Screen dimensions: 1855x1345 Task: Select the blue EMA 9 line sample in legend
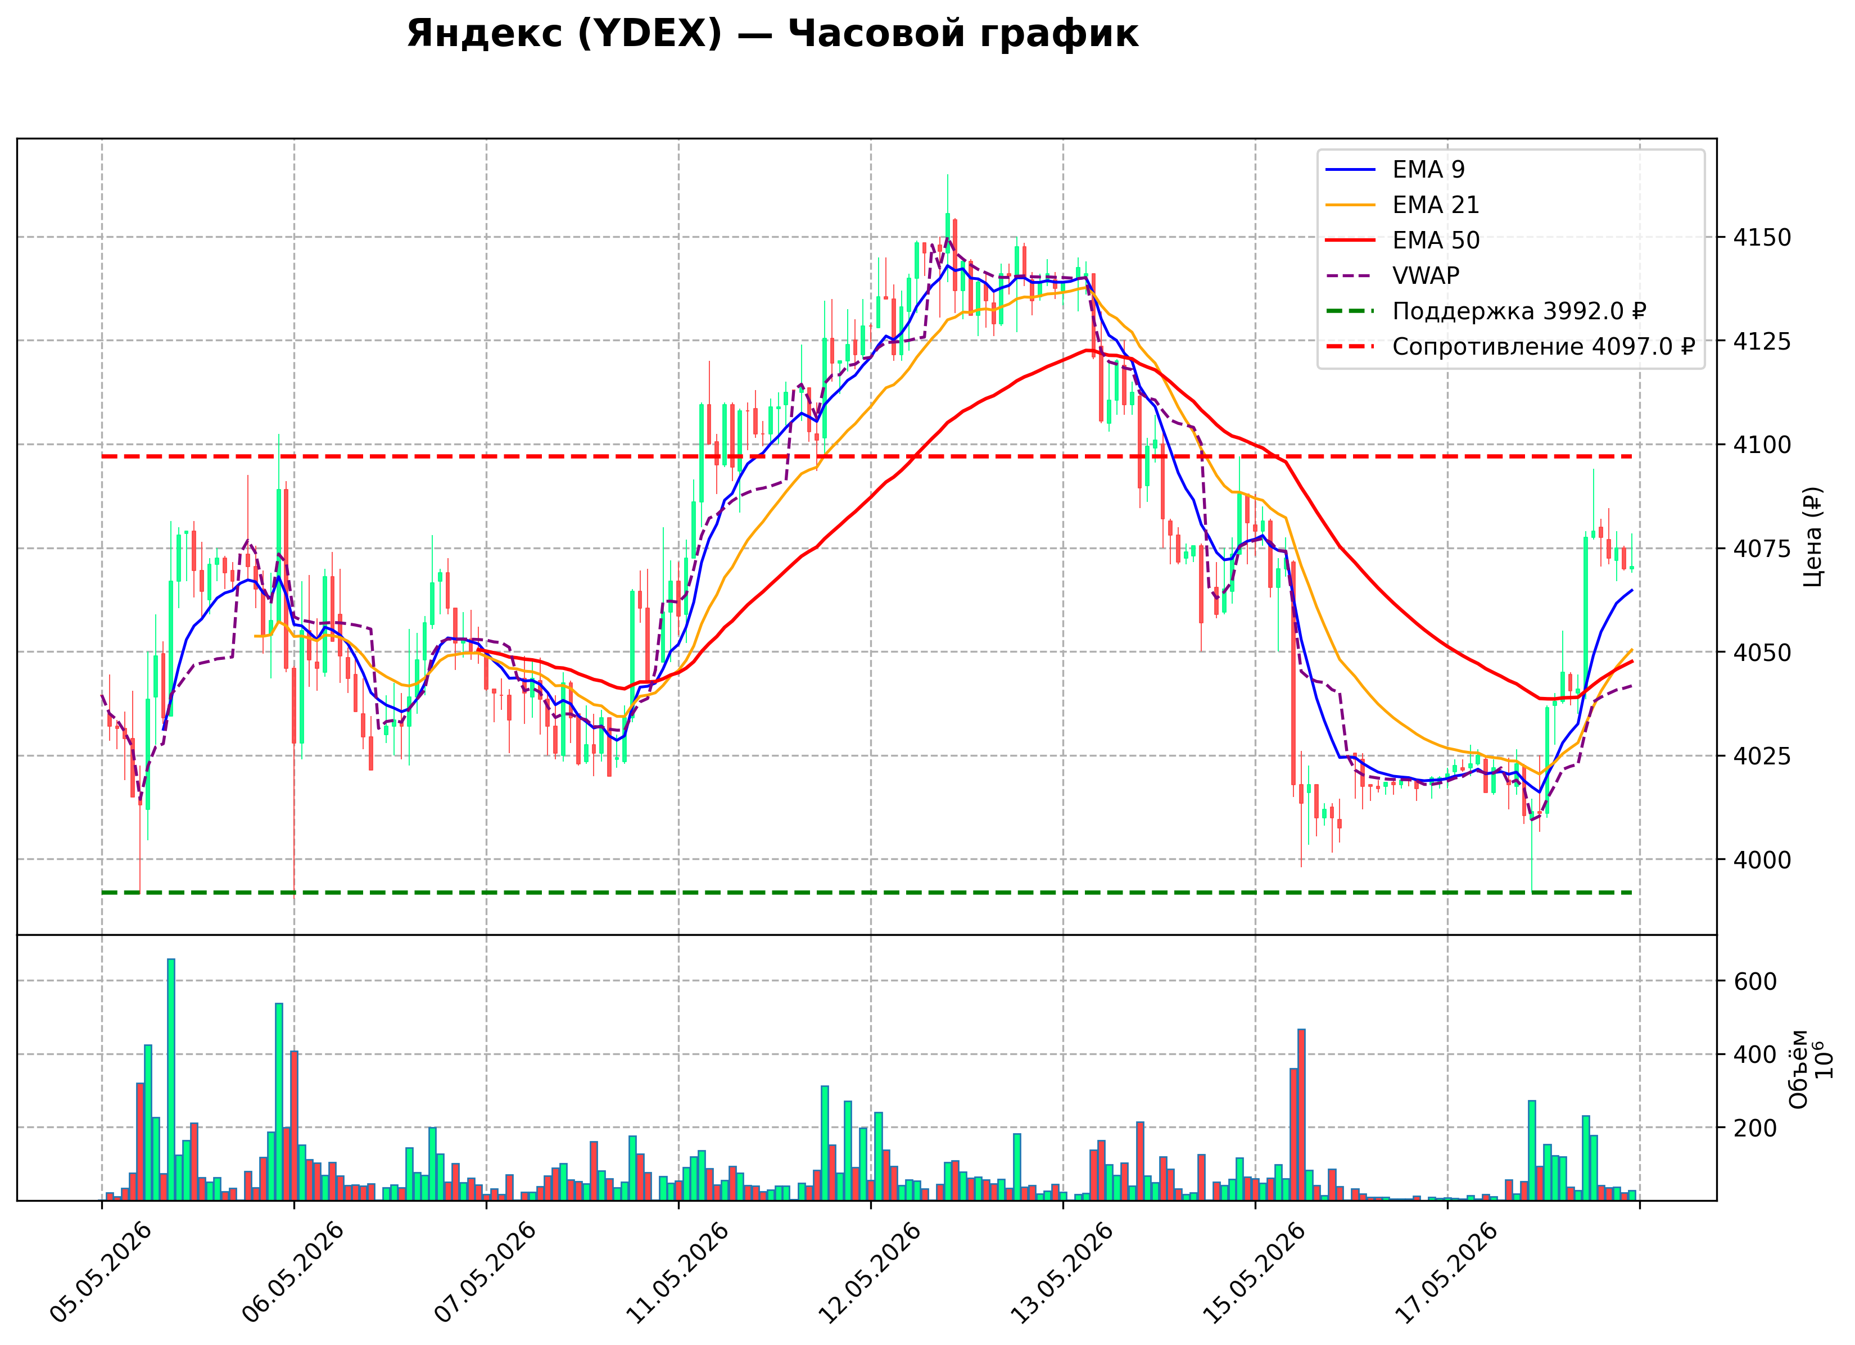1350,169
